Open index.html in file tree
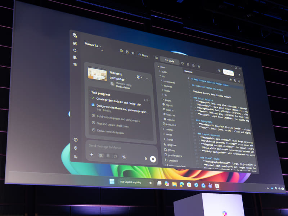Image resolution: width=288 pixels, height=216 pixels. pyautogui.click(x=170, y=125)
